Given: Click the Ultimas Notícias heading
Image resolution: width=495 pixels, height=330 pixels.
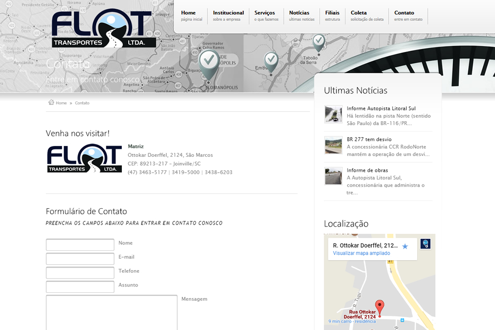Looking at the screenshot, I should coord(355,91).
